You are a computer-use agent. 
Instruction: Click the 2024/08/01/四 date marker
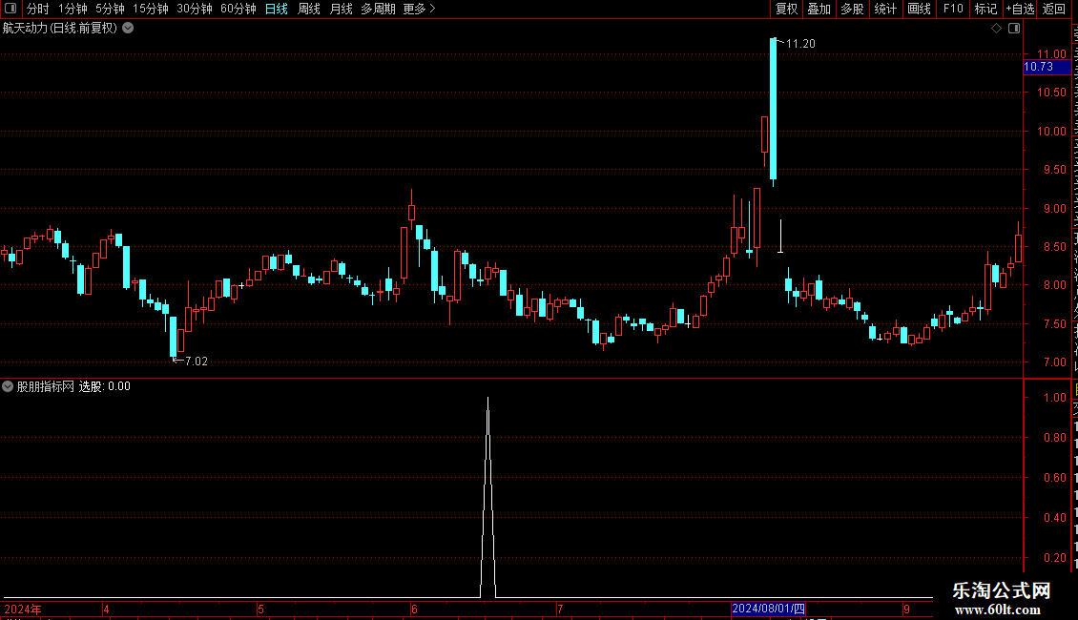768,609
